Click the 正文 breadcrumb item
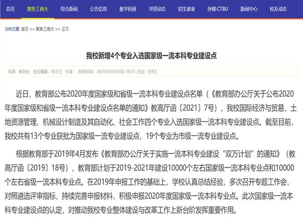The width and height of the screenshot is (303, 219). click(66, 29)
